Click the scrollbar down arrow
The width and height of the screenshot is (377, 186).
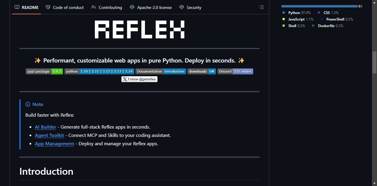tap(374, 183)
